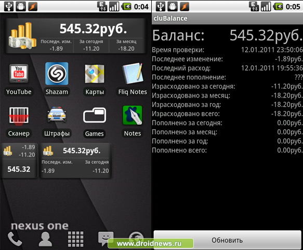
Task: Tap the 545.32руб. large widget balance
Action: click(x=93, y=29)
